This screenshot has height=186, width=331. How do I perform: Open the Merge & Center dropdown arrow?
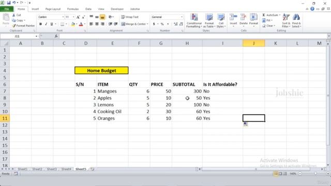[147, 24]
